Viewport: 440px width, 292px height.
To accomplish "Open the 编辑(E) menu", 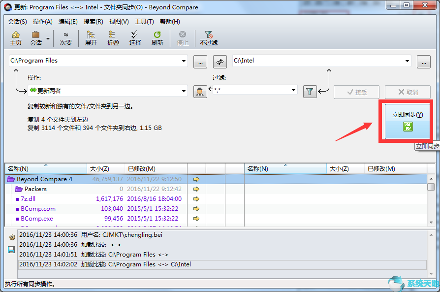I will [x=68, y=22].
